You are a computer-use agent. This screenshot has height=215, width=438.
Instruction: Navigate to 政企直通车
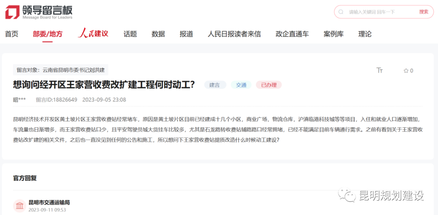tap(292, 34)
